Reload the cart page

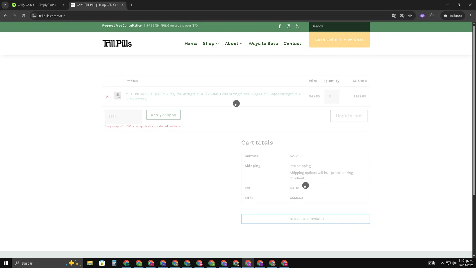coord(23,16)
